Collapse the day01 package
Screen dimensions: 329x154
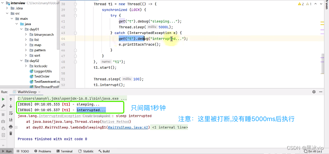(21, 29)
